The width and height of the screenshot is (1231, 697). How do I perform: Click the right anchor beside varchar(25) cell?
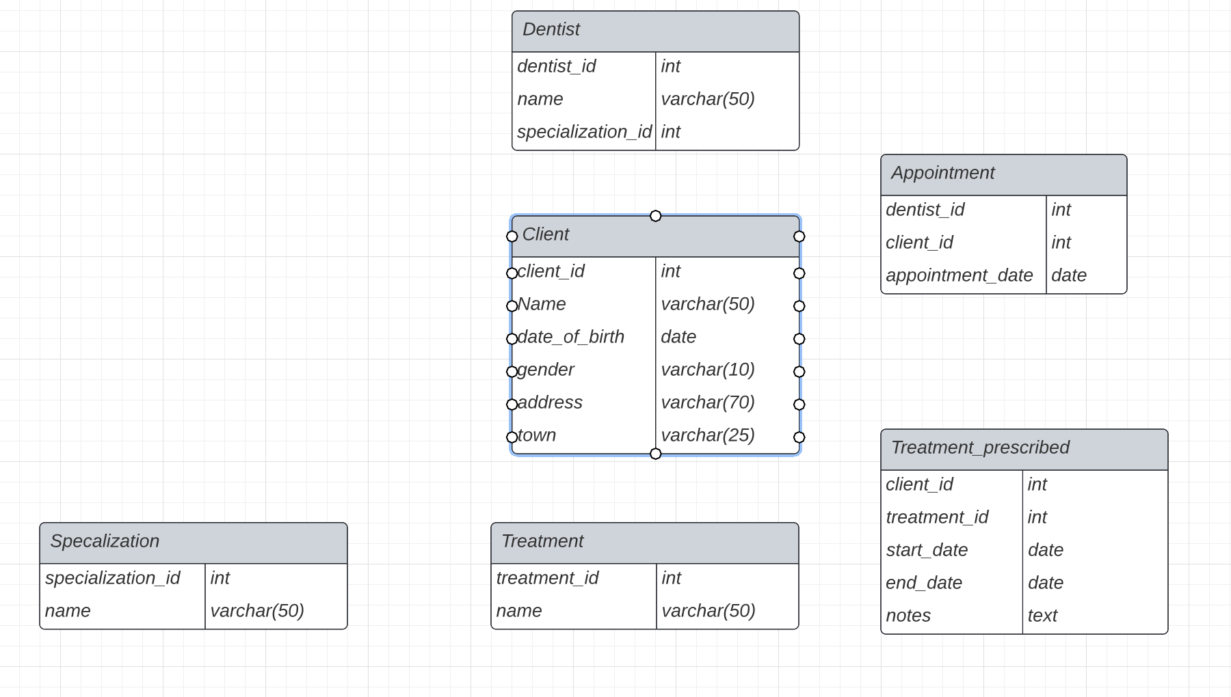pos(799,436)
